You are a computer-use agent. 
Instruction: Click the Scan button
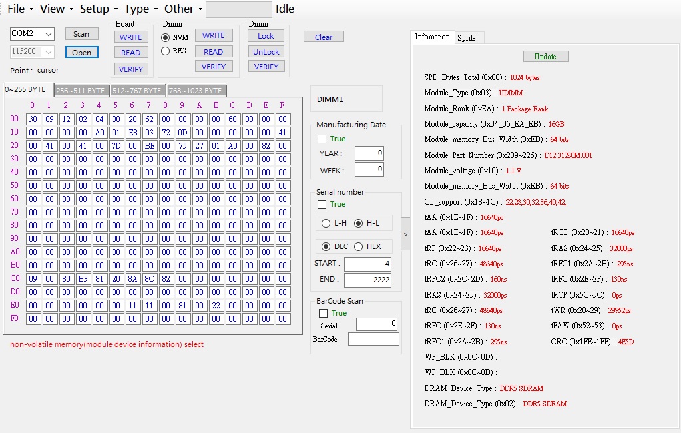pyautogui.click(x=81, y=34)
